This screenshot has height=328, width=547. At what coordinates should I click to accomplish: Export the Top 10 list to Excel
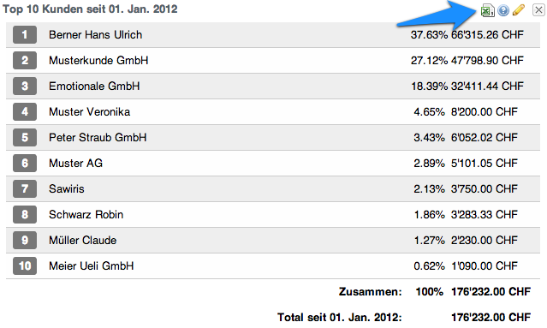(x=487, y=10)
